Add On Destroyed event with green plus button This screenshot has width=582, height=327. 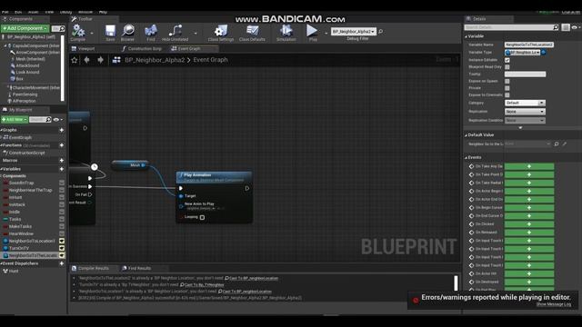pos(529,282)
